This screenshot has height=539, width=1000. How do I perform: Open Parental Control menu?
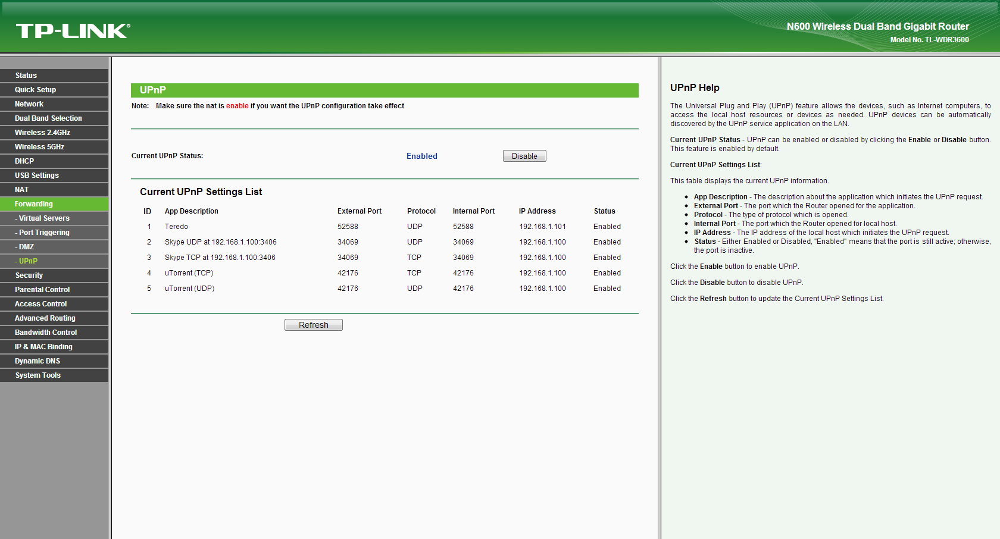coord(54,290)
